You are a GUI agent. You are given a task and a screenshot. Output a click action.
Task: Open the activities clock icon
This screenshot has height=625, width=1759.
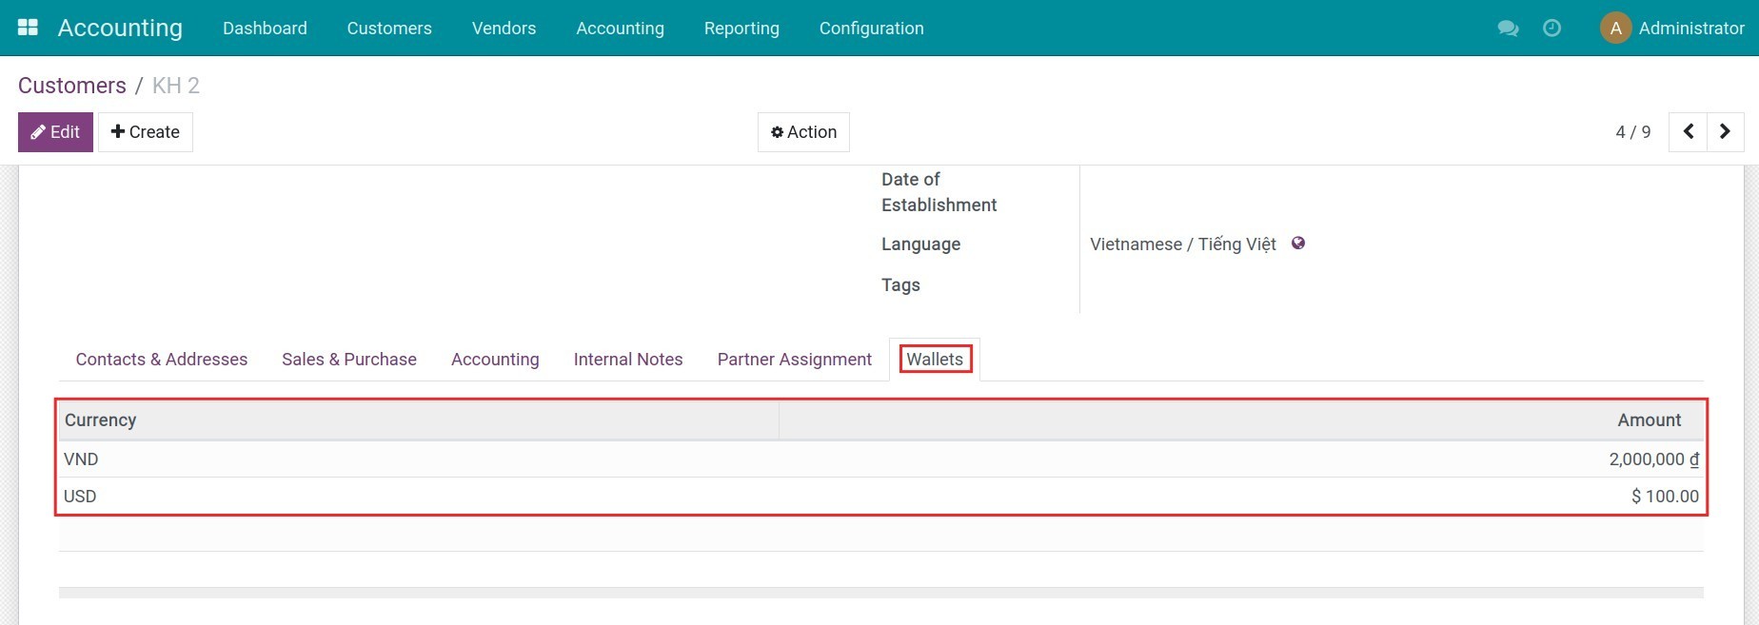1551,29
